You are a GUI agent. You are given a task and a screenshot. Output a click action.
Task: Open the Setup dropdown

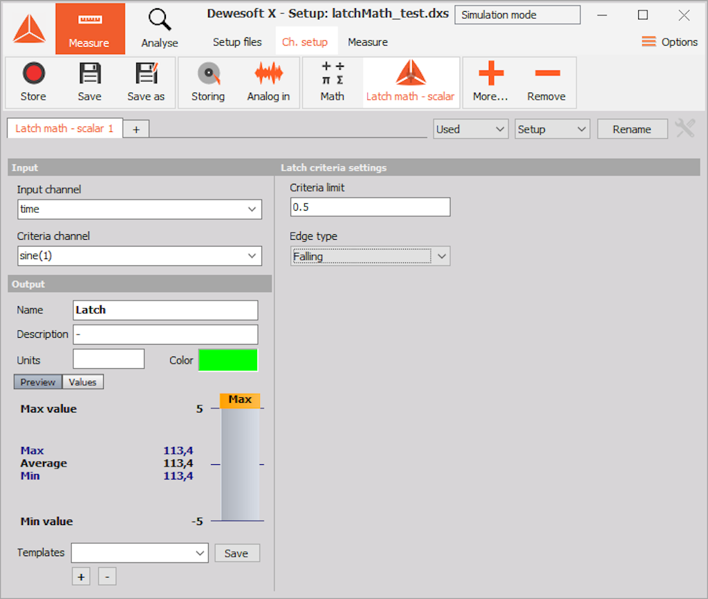point(552,129)
